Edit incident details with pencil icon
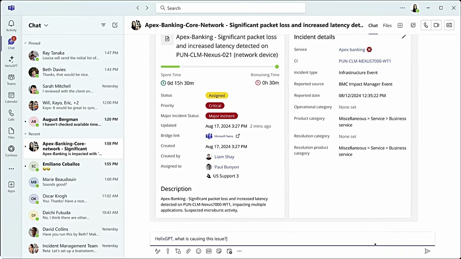The width and height of the screenshot is (461, 259). [x=404, y=37]
